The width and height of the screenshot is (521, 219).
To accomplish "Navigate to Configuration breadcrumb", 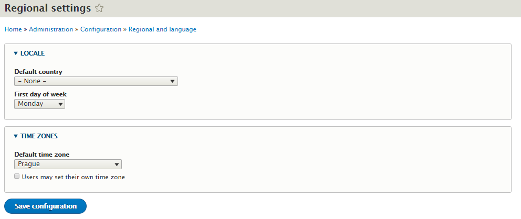I will tap(101, 29).
